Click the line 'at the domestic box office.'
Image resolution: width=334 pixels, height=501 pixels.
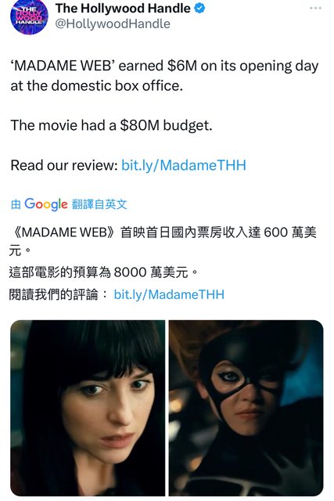tap(97, 85)
